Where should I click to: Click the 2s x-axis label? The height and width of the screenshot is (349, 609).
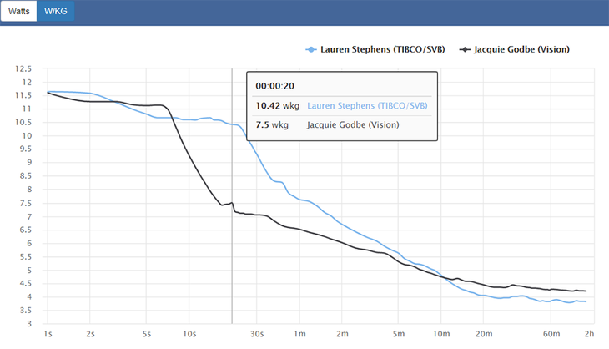[x=90, y=334]
